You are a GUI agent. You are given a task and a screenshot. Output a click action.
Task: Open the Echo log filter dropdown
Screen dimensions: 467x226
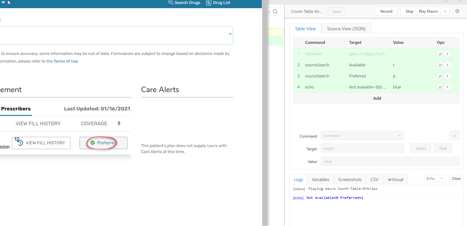(x=435, y=178)
